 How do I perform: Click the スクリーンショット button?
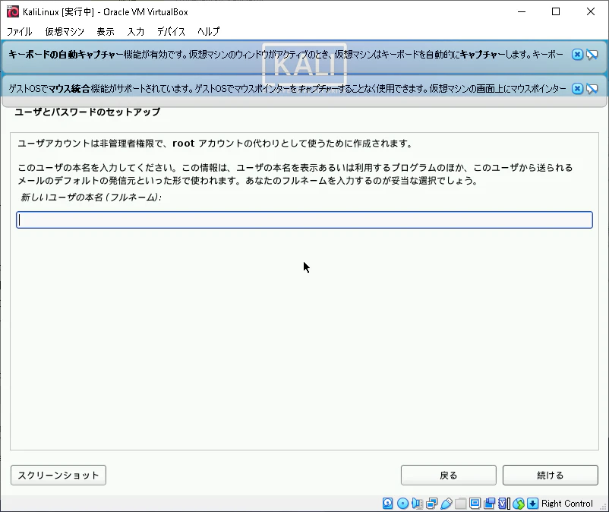(58, 475)
